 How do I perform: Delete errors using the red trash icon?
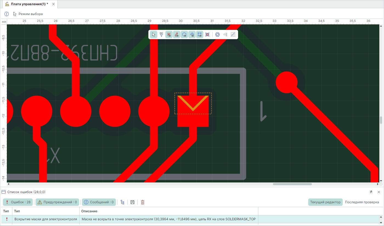143,202
